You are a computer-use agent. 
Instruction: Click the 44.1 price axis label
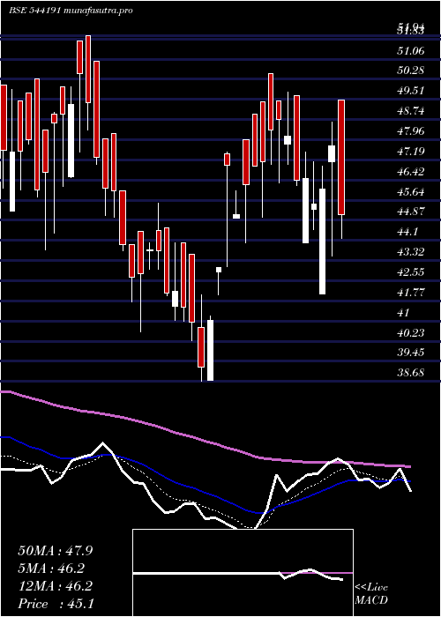[407, 232]
